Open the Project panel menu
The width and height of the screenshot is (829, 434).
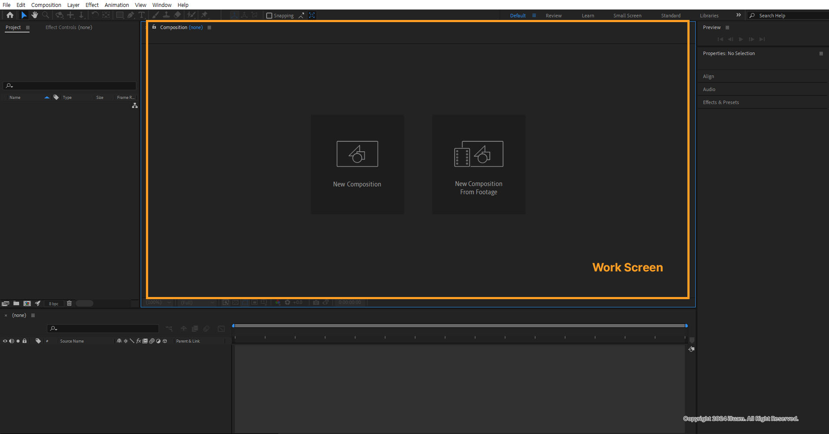tap(28, 27)
